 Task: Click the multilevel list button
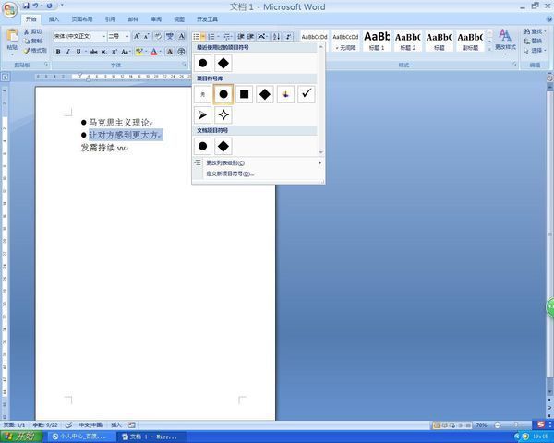[x=226, y=36]
